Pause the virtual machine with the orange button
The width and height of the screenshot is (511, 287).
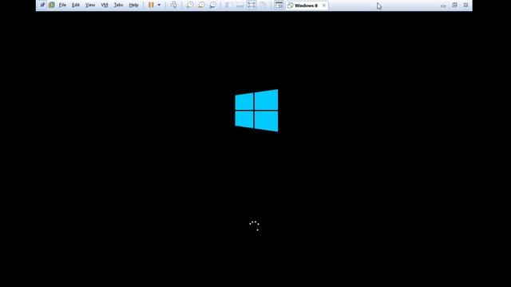[151, 5]
